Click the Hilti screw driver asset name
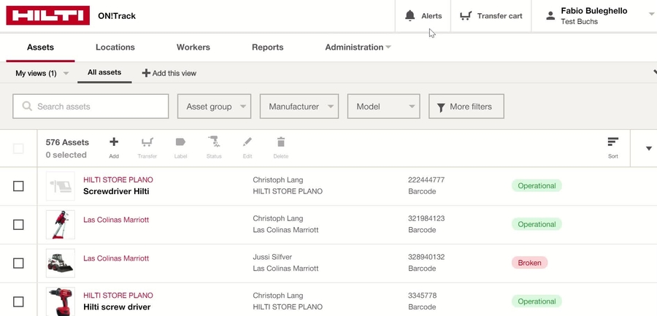Viewport: 657px width, 316px height. tap(117, 307)
